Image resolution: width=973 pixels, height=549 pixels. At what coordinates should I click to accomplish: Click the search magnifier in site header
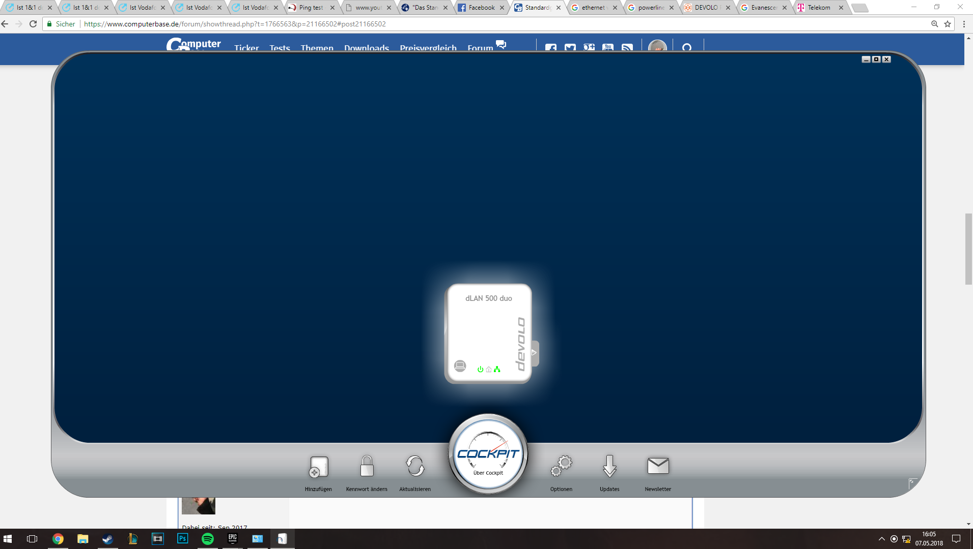point(687,48)
